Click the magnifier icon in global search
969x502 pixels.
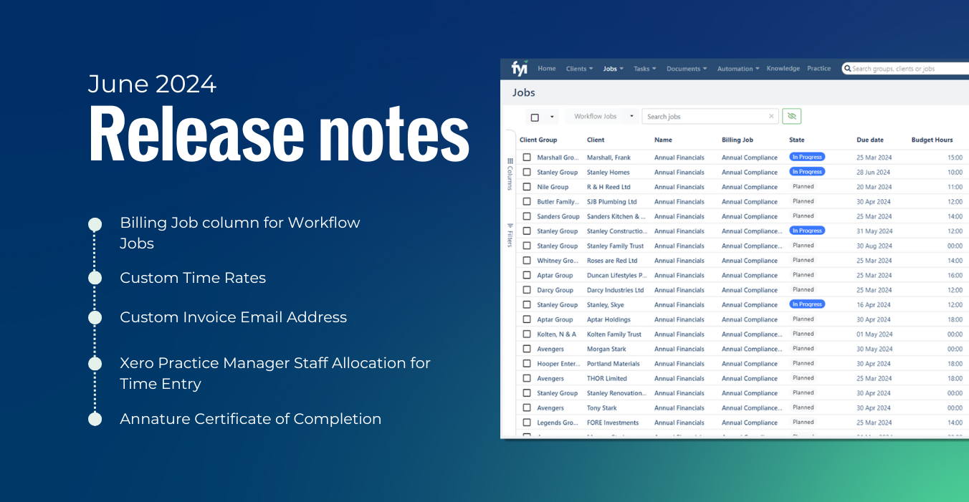tap(847, 69)
